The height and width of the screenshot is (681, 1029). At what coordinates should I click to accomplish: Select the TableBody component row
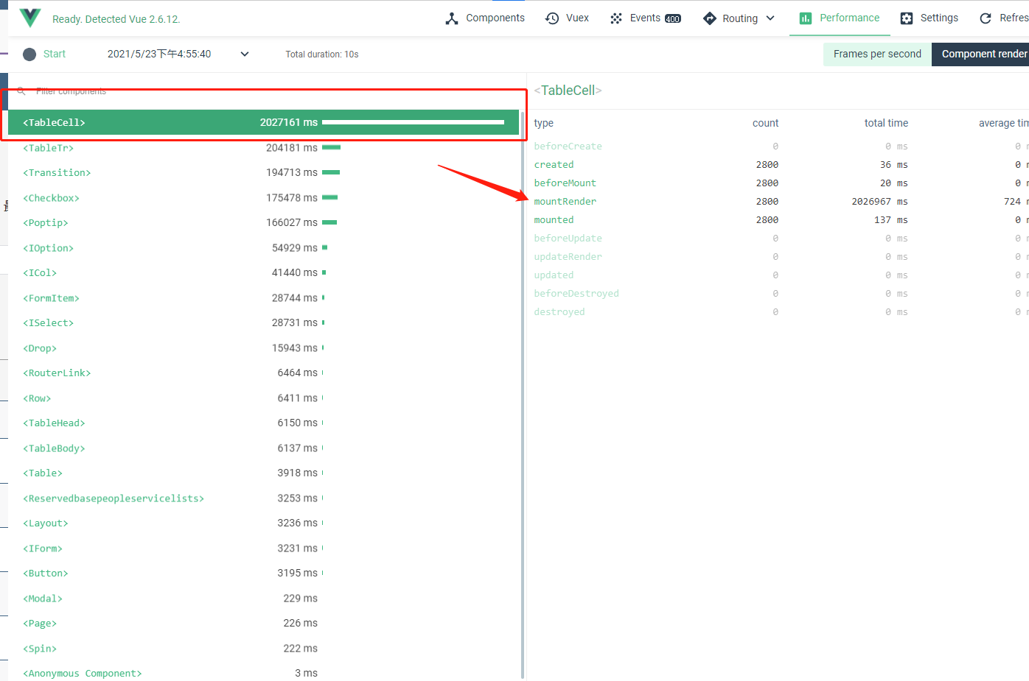pos(263,448)
